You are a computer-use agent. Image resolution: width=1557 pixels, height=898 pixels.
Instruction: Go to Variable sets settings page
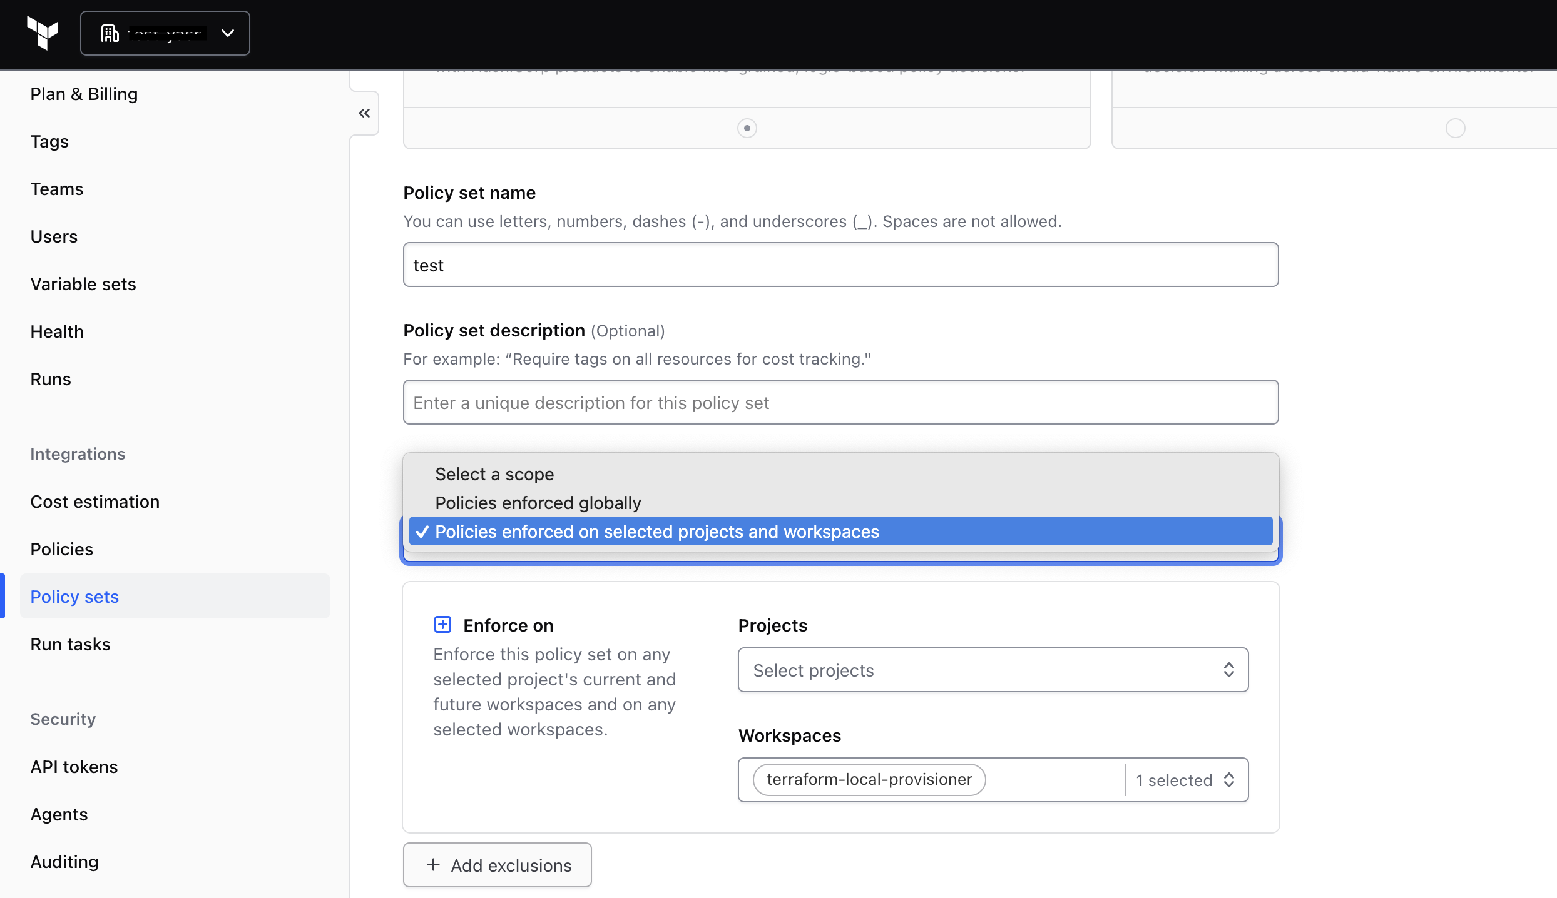tap(83, 284)
